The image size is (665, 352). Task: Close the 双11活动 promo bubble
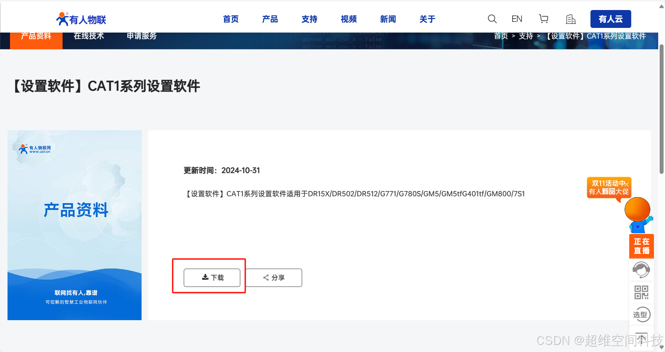pyautogui.click(x=627, y=184)
